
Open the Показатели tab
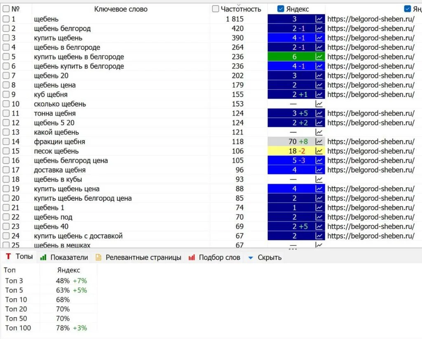(x=64, y=257)
